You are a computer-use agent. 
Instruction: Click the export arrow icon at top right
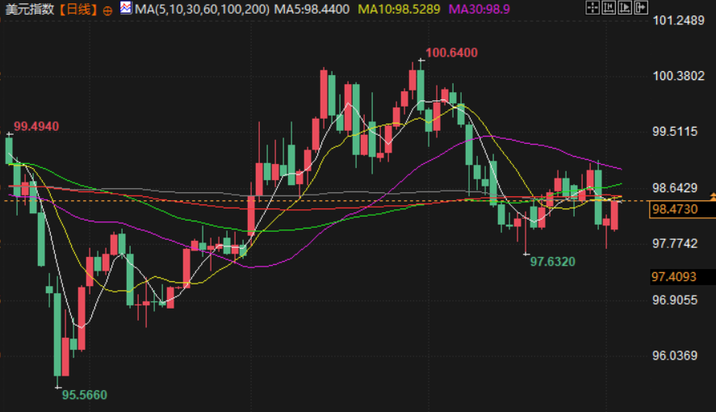(641, 7)
